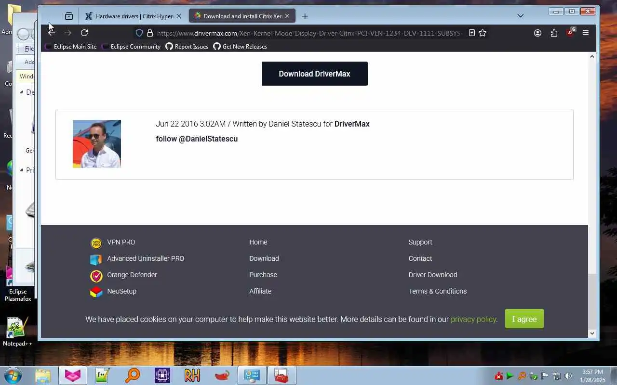The image size is (617, 385).
Task: Go to Home in the footer
Action: tap(258, 242)
